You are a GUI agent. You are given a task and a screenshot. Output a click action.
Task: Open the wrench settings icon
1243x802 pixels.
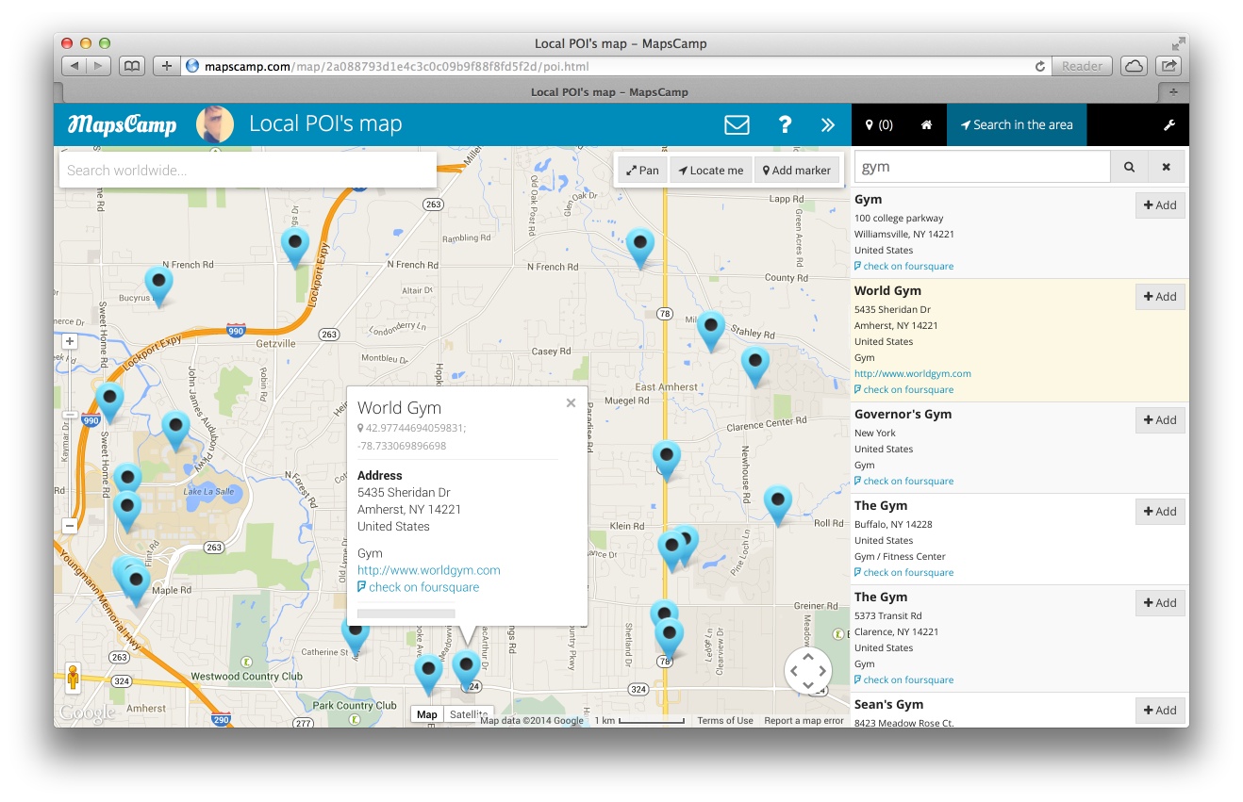click(x=1168, y=124)
